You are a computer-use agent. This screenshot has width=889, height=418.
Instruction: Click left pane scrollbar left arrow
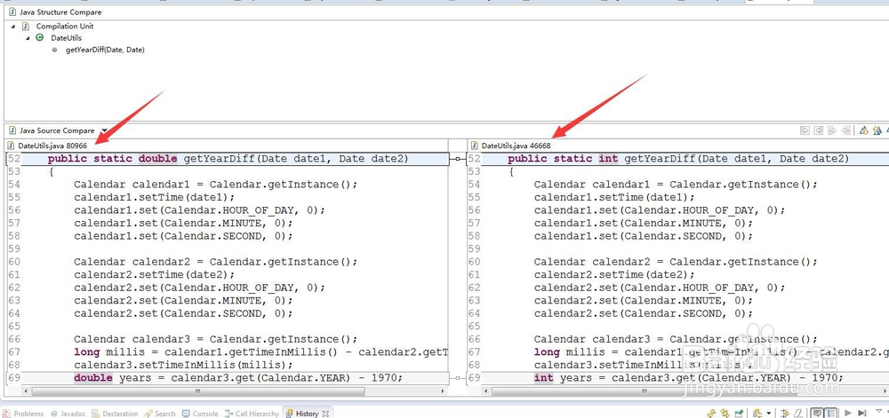tap(24, 390)
